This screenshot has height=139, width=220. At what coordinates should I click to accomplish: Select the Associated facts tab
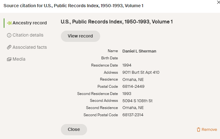pyautogui.click(x=30, y=47)
